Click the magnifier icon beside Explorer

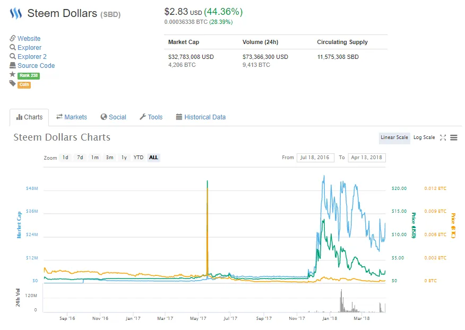pos(12,47)
